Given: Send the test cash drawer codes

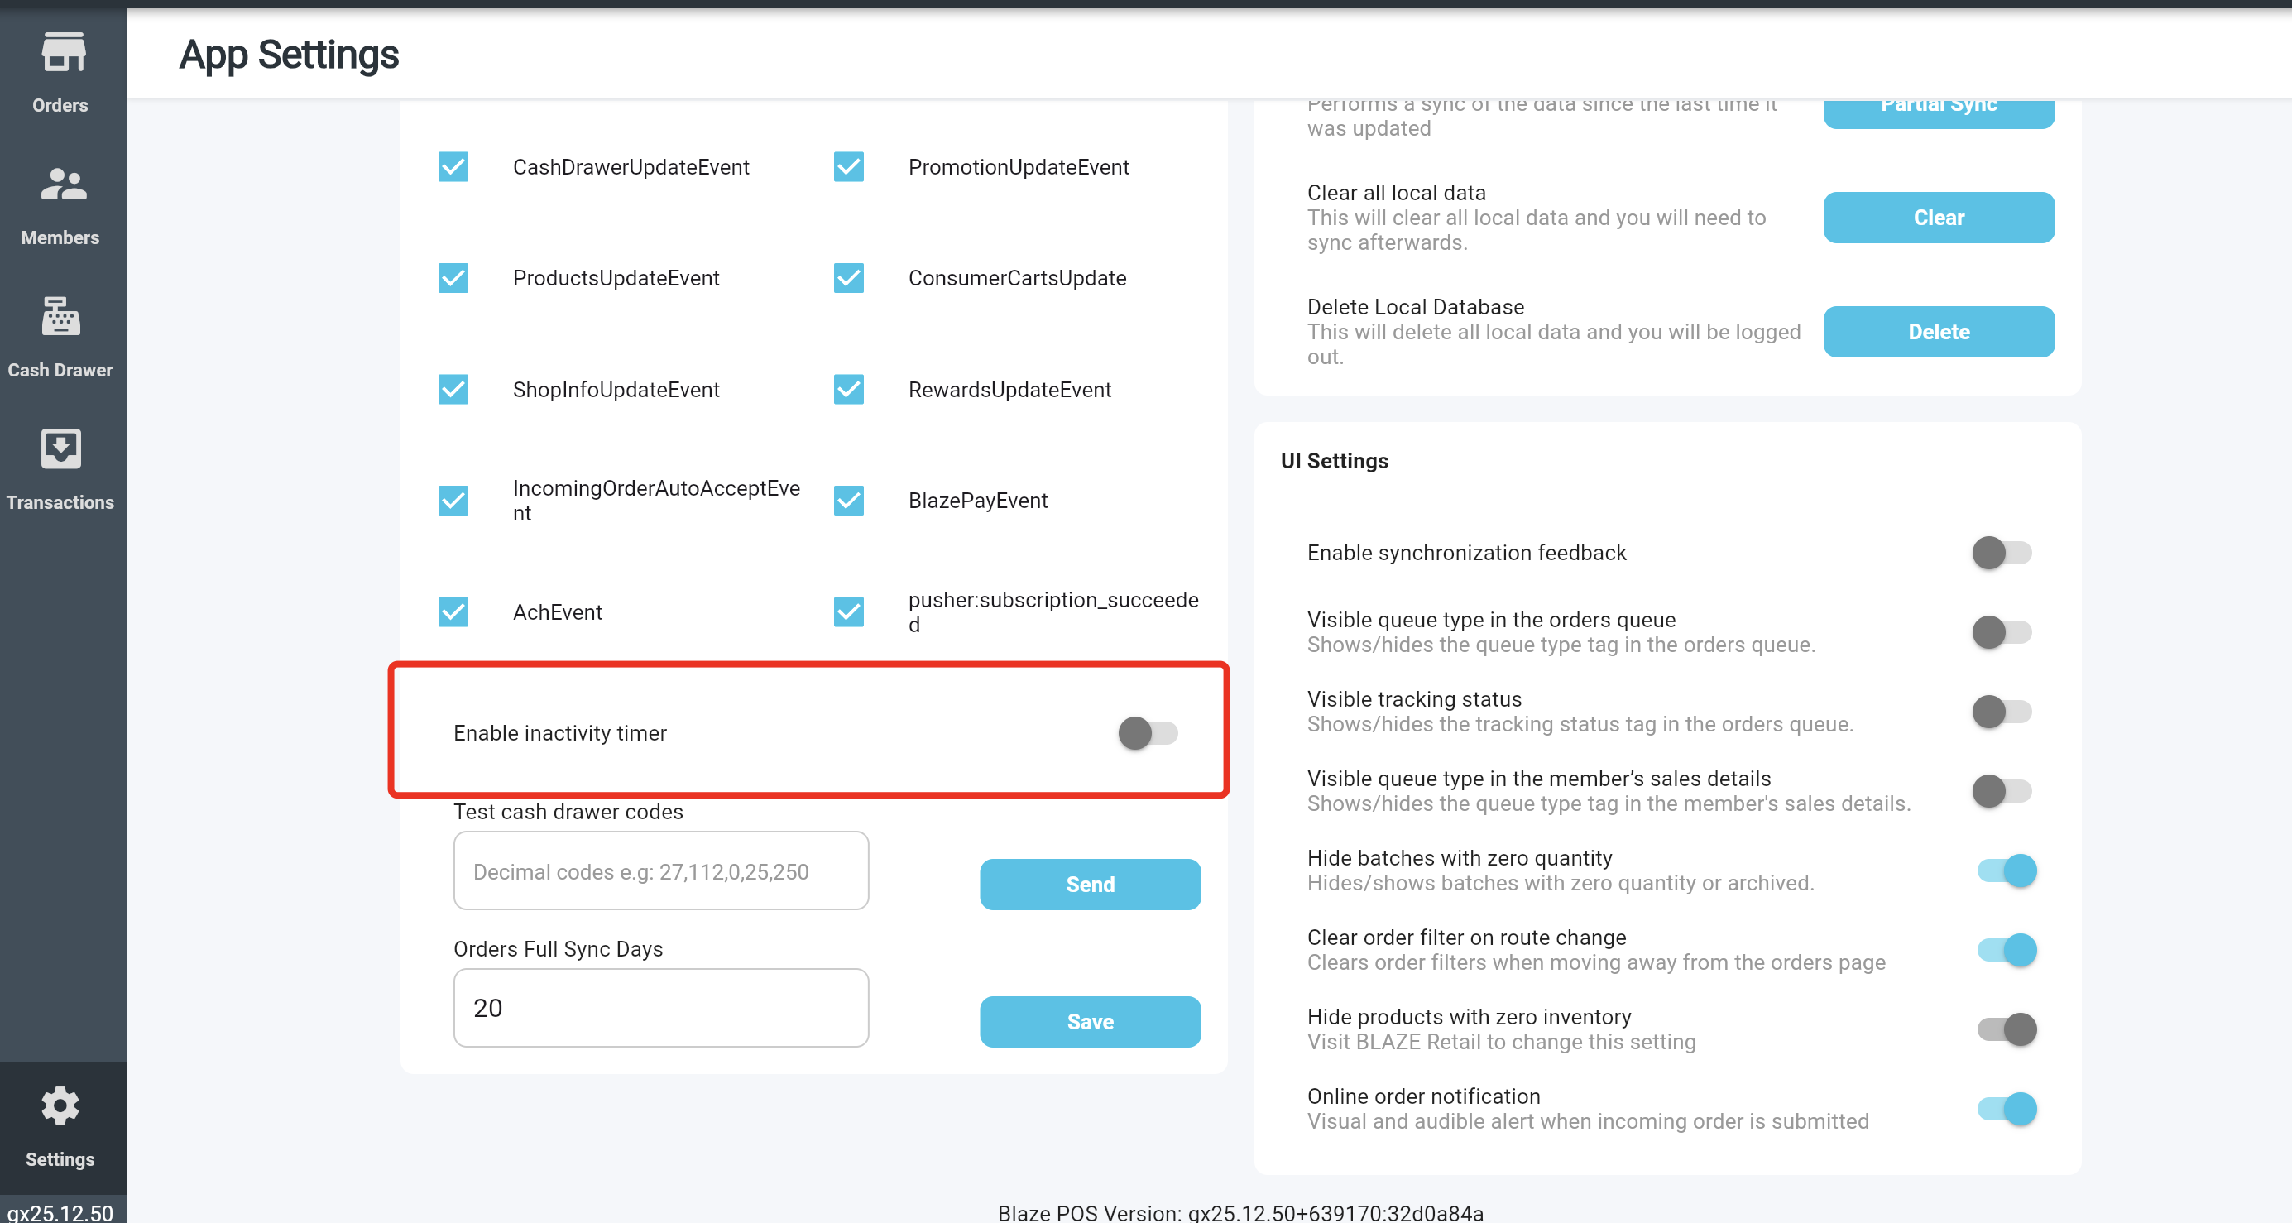Looking at the screenshot, I should coord(1089,884).
